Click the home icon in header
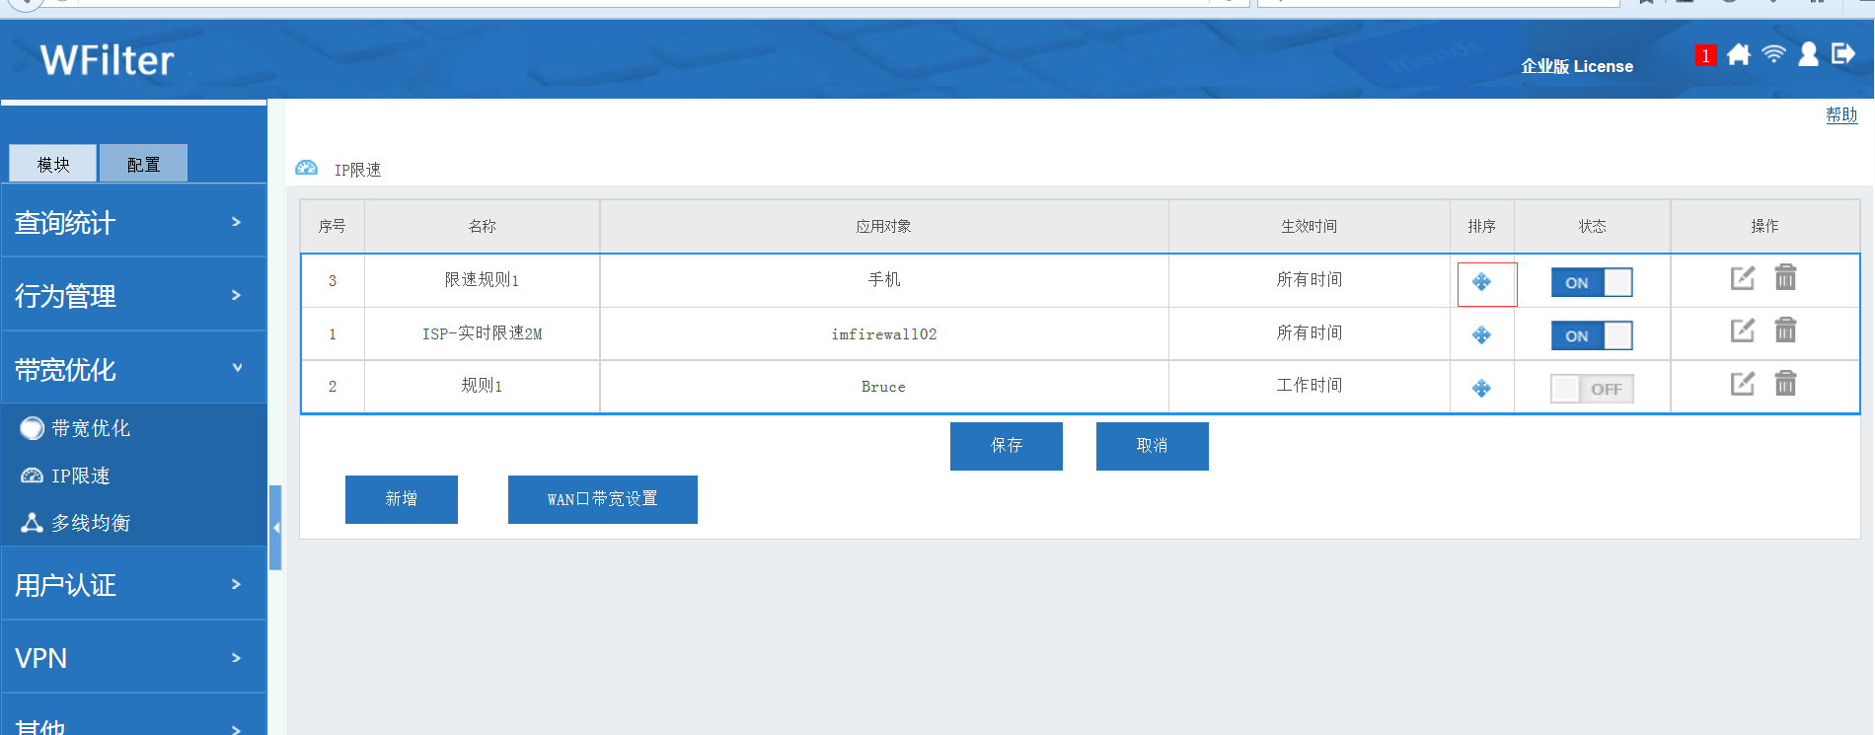1875x735 pixels. click(1739, 55)
